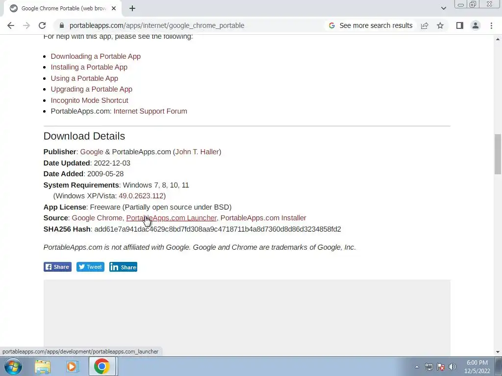This screenshot has width=502, height=376.
Task: Click the taskbar clock showing 6:00 PM
Action: point(477,367)
